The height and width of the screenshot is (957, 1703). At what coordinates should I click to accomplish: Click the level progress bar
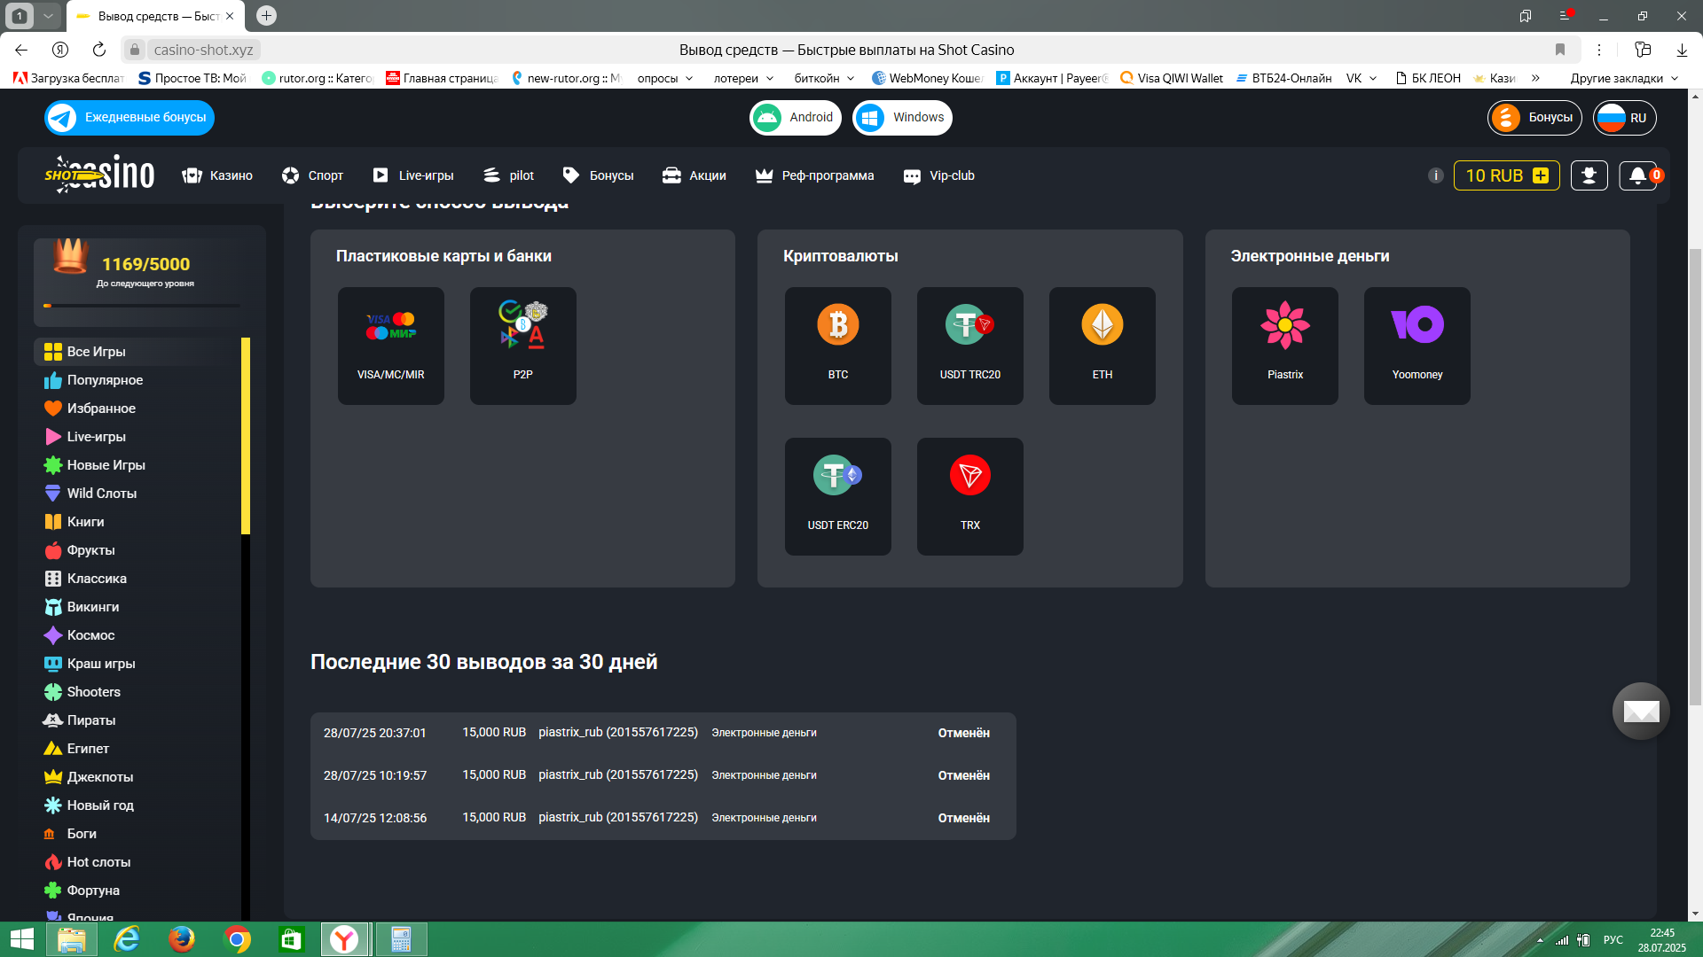(142, 306)
